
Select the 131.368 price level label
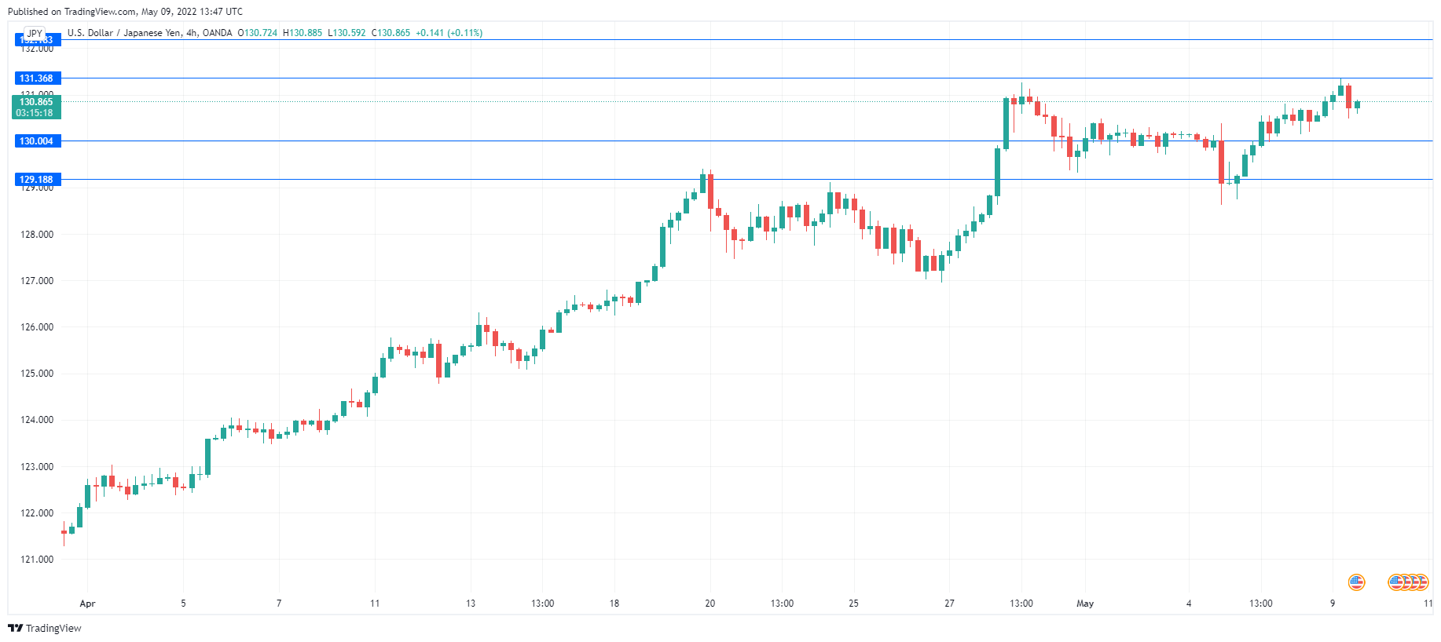pos(37,78)
